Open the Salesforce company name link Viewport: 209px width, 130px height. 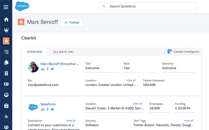[x=48, y=104]
